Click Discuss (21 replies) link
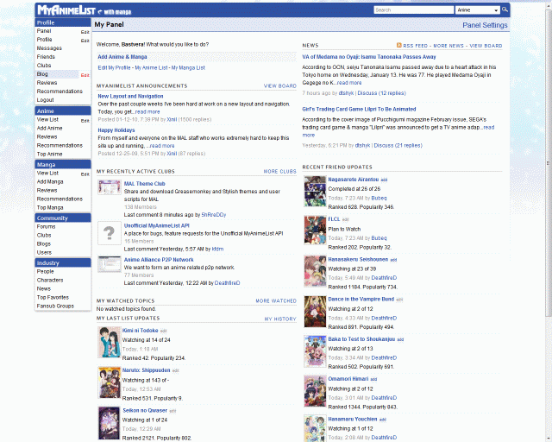Image resolution: width=552 pixels, height=442 pixels. click(x=398, y=145)
